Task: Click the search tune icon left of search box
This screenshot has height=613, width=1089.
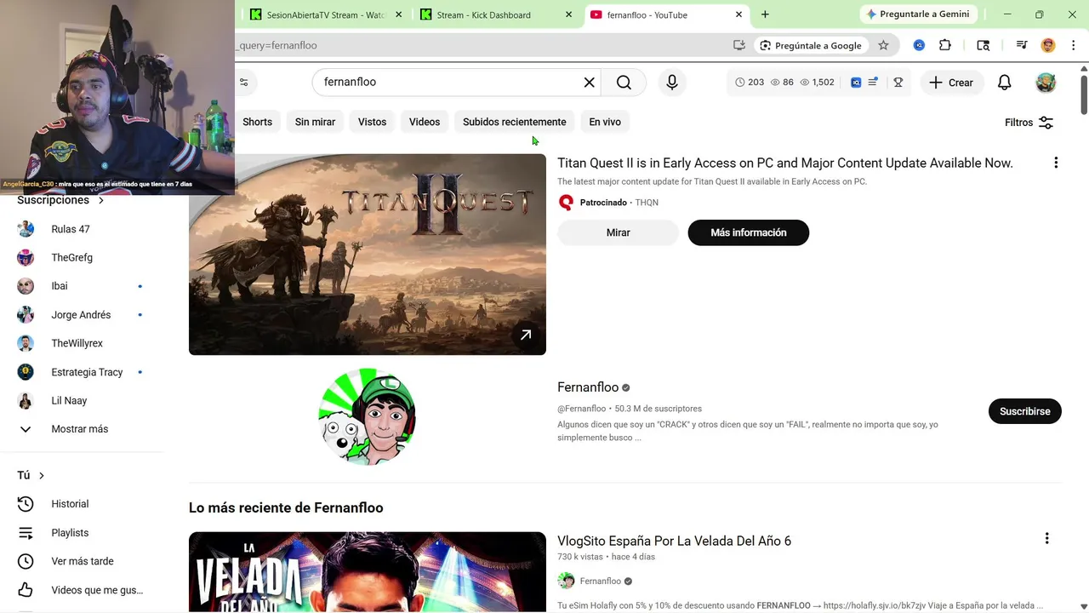Action: tap(244, 83)
